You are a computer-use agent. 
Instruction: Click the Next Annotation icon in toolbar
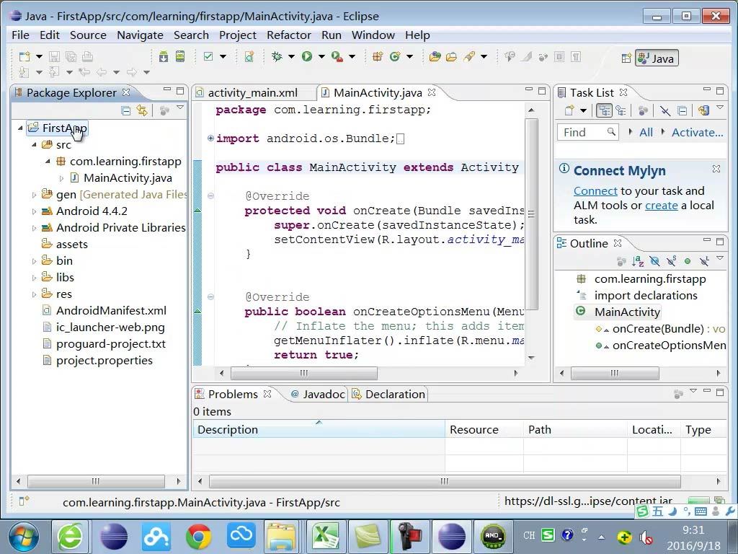(x=24, y=72)
